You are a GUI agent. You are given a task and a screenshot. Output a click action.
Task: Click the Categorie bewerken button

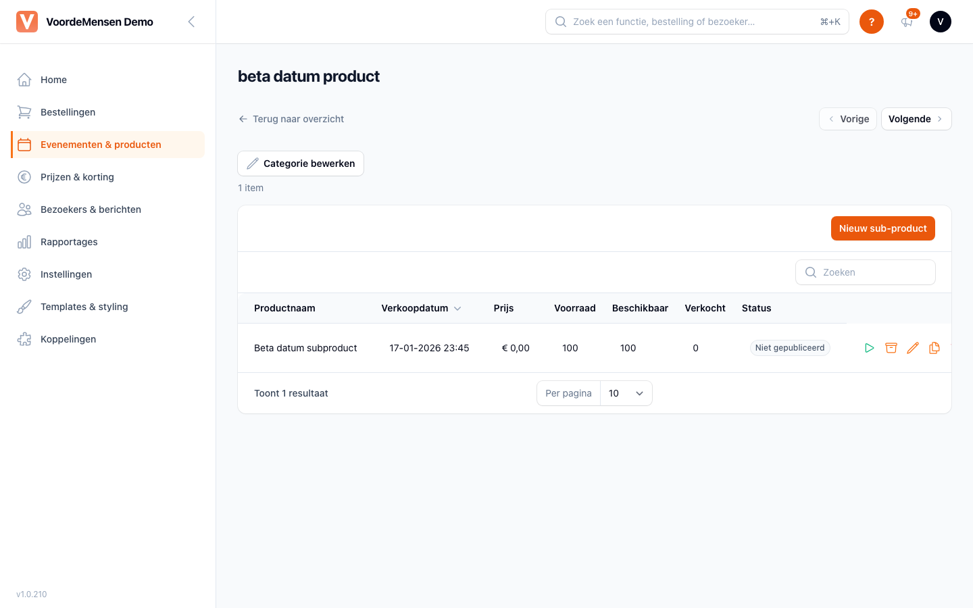pos(301,163)
